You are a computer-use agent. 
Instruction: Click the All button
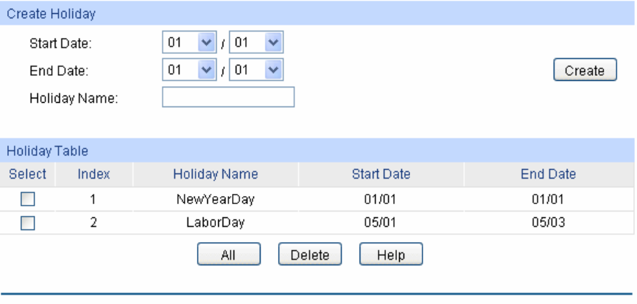coord(228,255)
